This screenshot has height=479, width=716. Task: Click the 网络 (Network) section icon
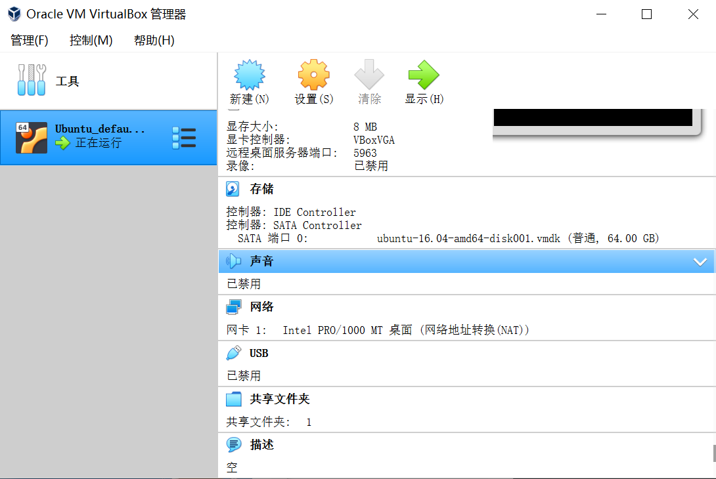click(x=234, y=306)
